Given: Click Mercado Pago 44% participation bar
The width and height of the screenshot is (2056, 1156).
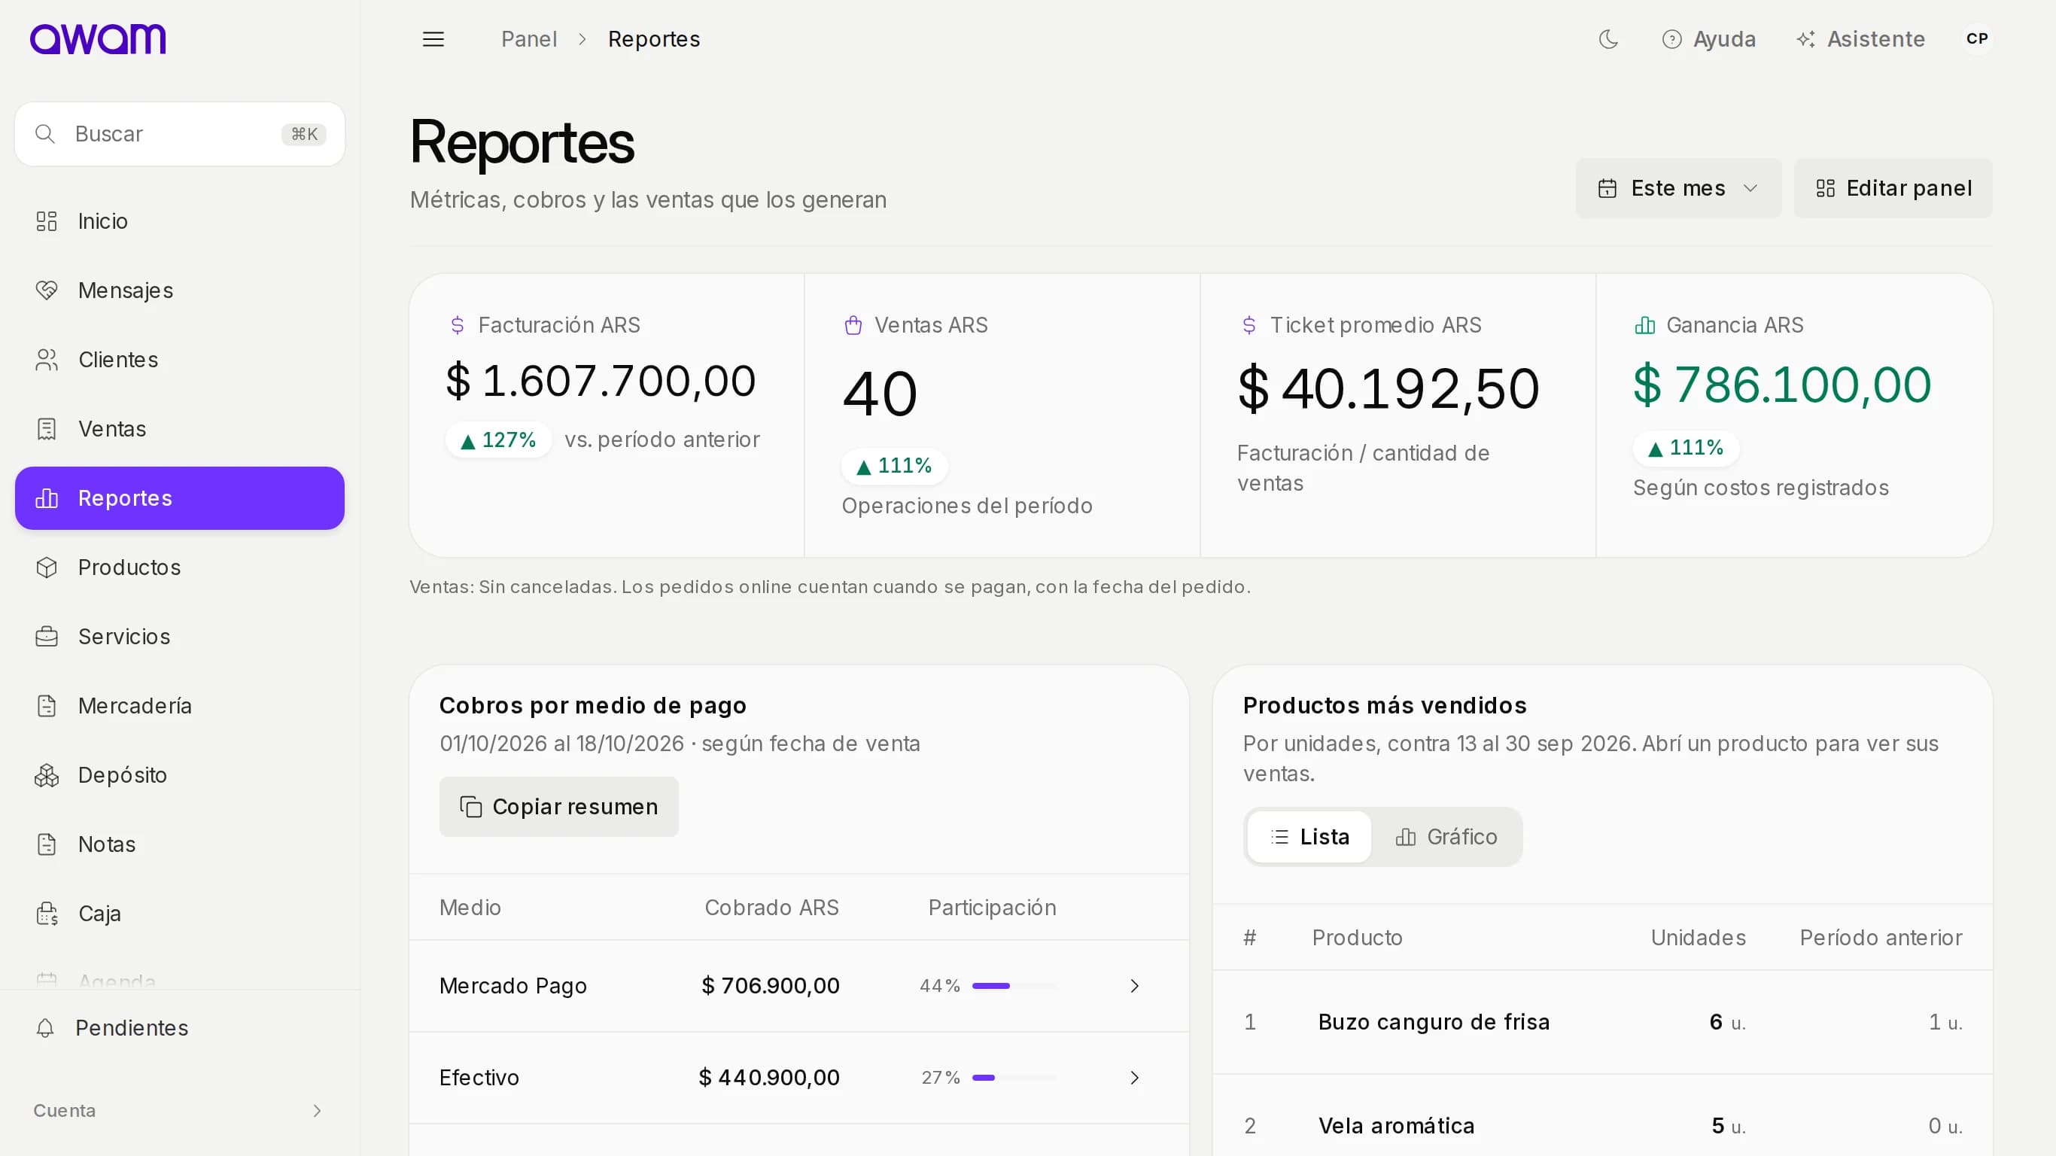Looking at the screenshot, I should 1014,986.
